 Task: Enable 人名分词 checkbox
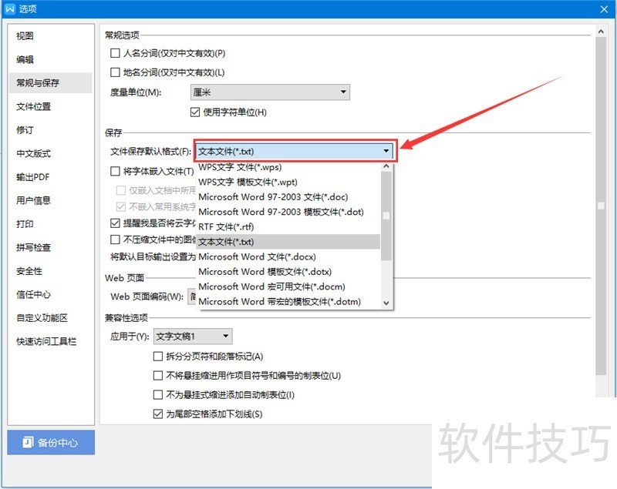[x=115, y=52]
